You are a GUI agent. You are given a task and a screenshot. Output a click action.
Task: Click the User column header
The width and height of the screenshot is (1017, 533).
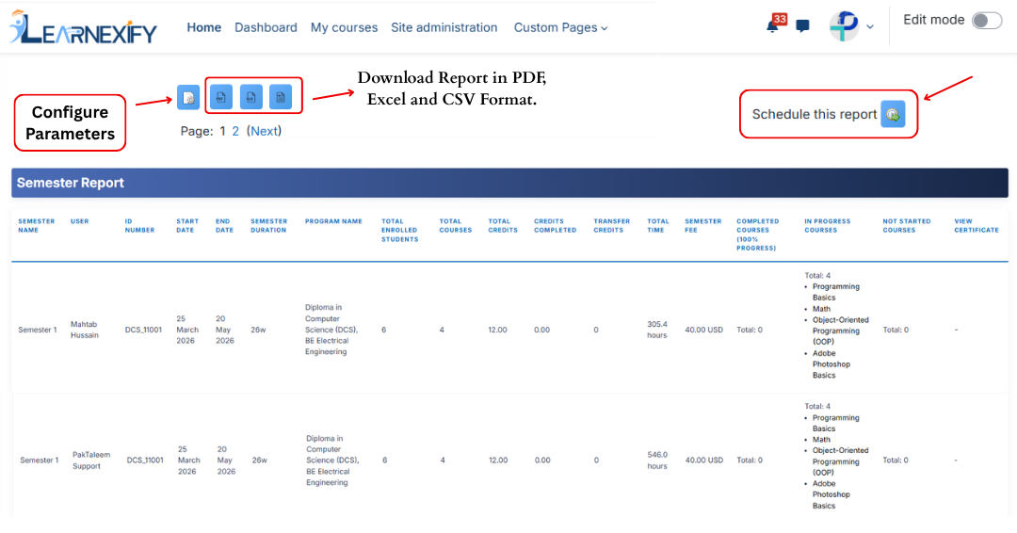click(80, 221)
